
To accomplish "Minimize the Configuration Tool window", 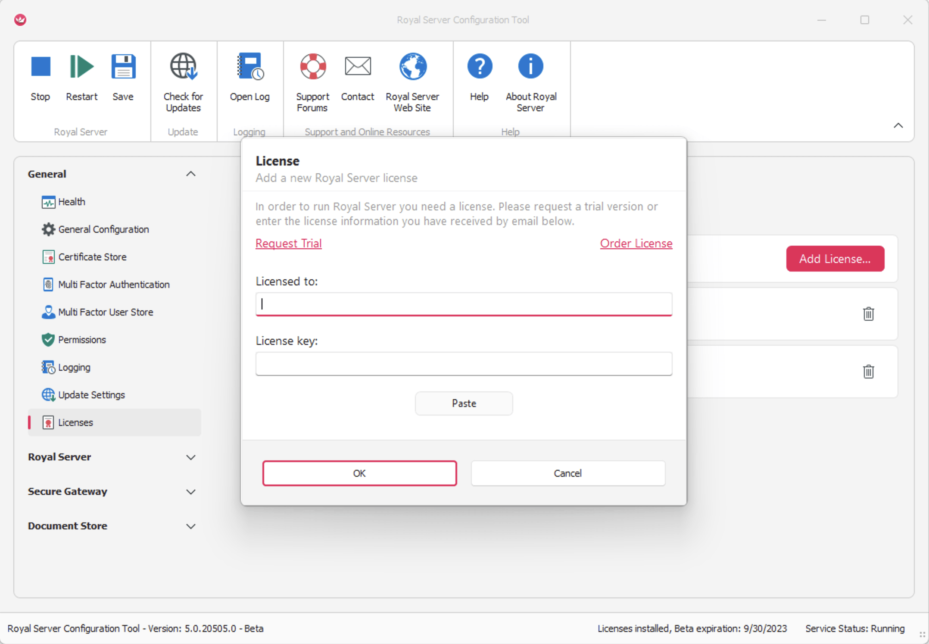I will point(822,20).
